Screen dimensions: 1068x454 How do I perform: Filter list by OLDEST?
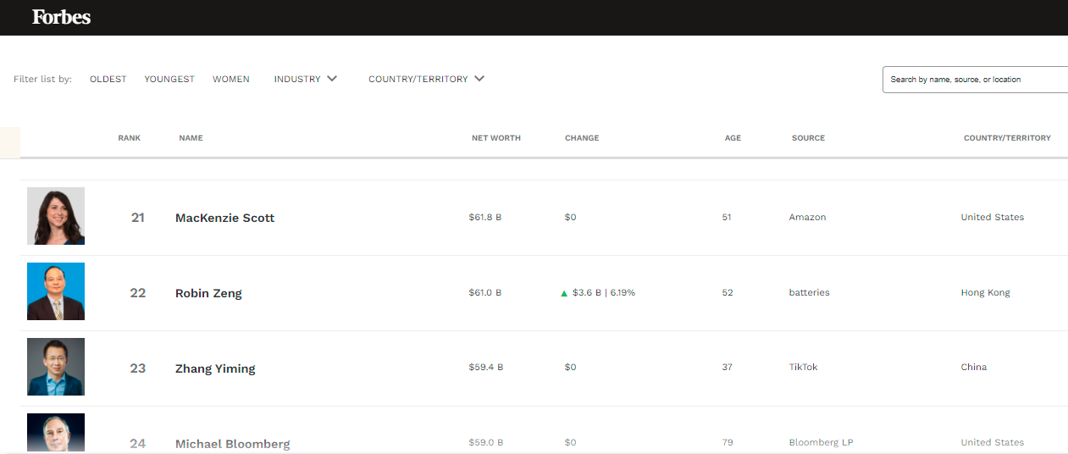(108, 79)
